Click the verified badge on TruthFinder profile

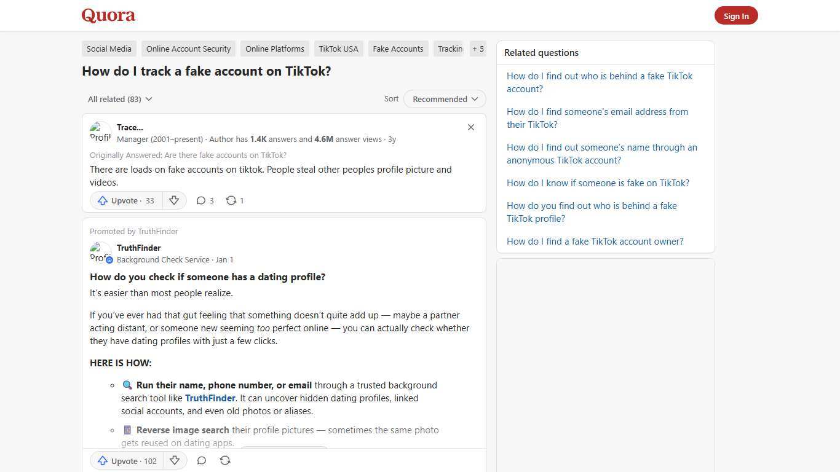[109, 260]
